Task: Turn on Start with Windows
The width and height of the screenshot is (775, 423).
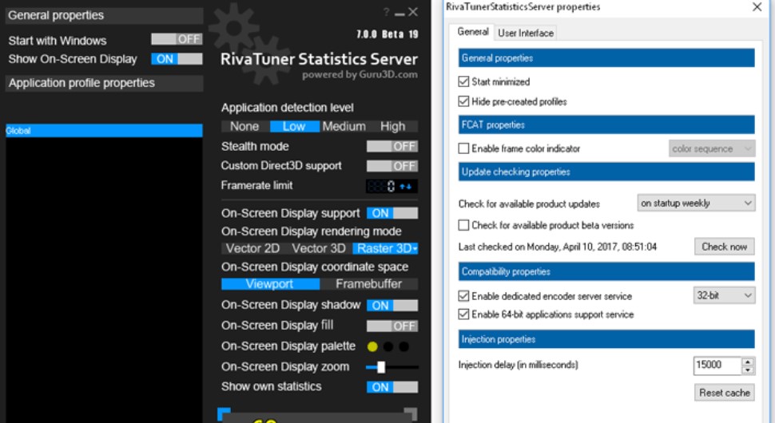Action: (177, 39)
